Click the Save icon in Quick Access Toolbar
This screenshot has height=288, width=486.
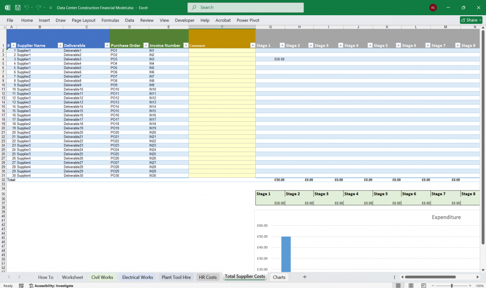(18, 7)
